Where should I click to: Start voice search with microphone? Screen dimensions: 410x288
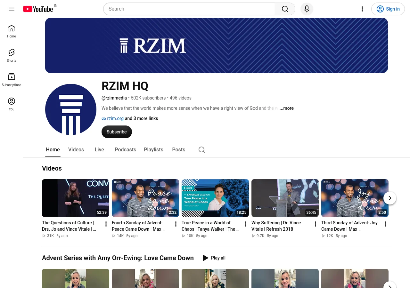[307, 9]
